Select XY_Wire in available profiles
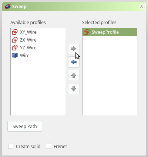 click(x=38, y=32)
